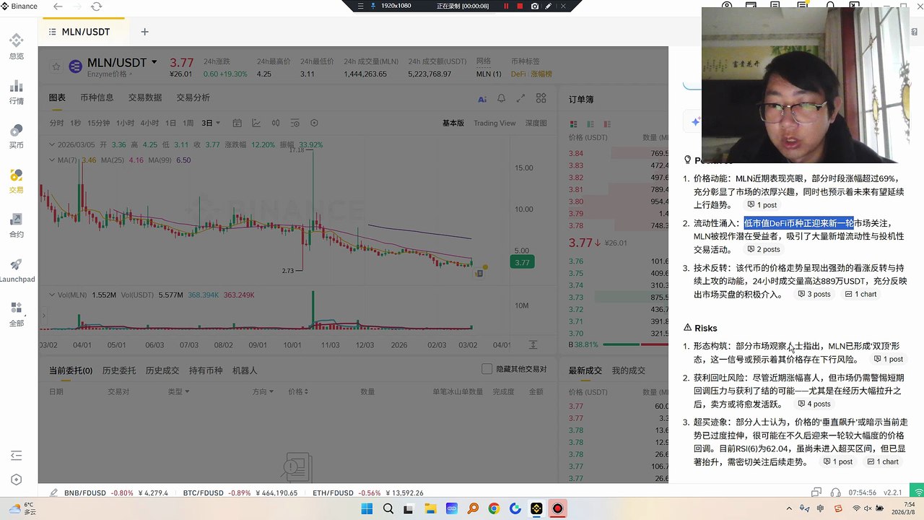The height and width of the screenshot is (520, 924).
Task: Open the 类型 filter dropdown
Action: [179, 391]
